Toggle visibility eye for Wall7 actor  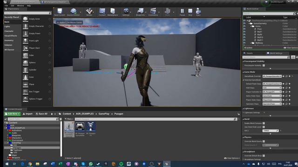click(244, 32)
